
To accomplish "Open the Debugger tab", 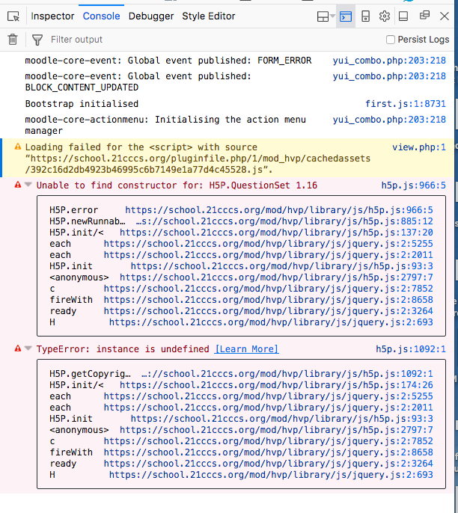I will 151,16.
